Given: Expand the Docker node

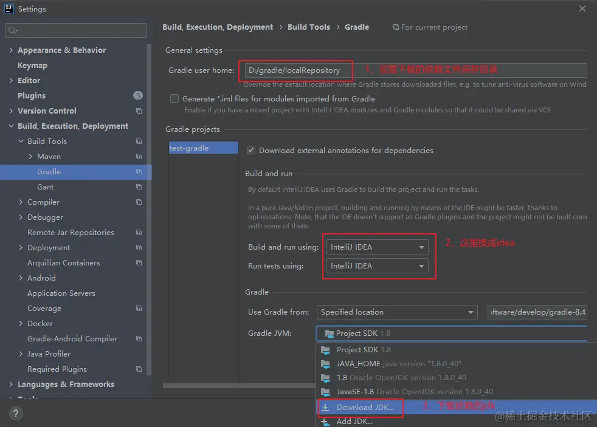Looking at the screenshot, I should click(21, 324).
